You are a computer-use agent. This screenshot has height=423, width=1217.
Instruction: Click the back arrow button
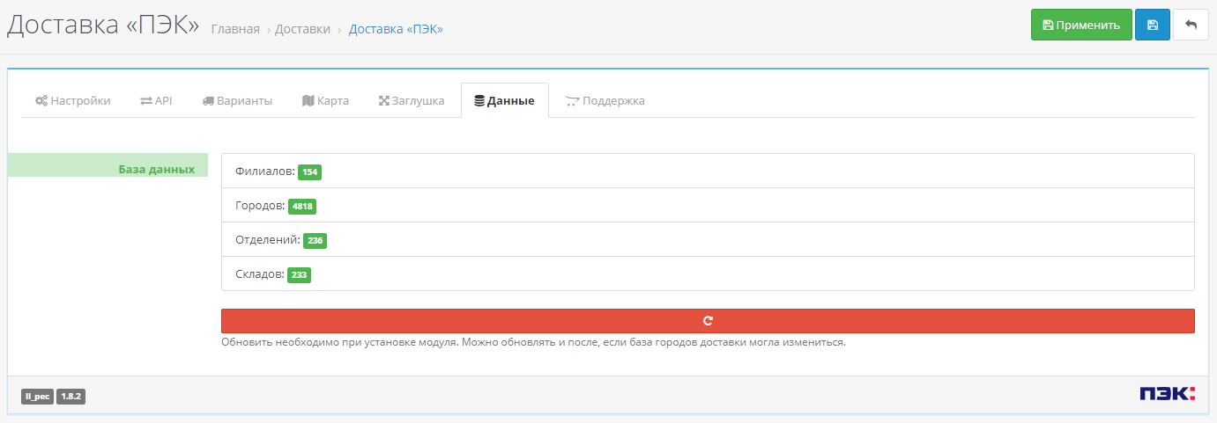point(1191,25)
